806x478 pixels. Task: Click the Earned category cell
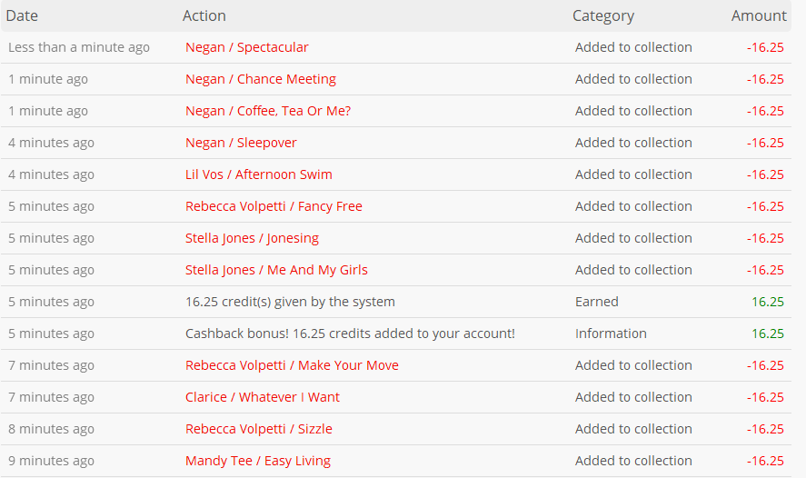pyautogui.click(x=596, y=303)
